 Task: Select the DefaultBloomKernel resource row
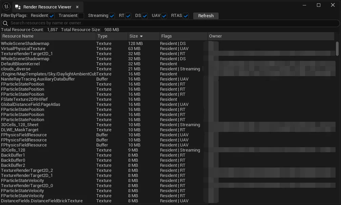tap(168, 64)
